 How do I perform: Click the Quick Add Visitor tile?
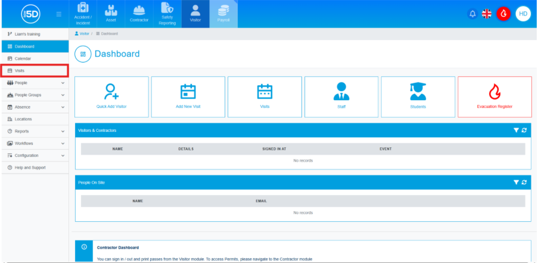click(x=111, y=97)
